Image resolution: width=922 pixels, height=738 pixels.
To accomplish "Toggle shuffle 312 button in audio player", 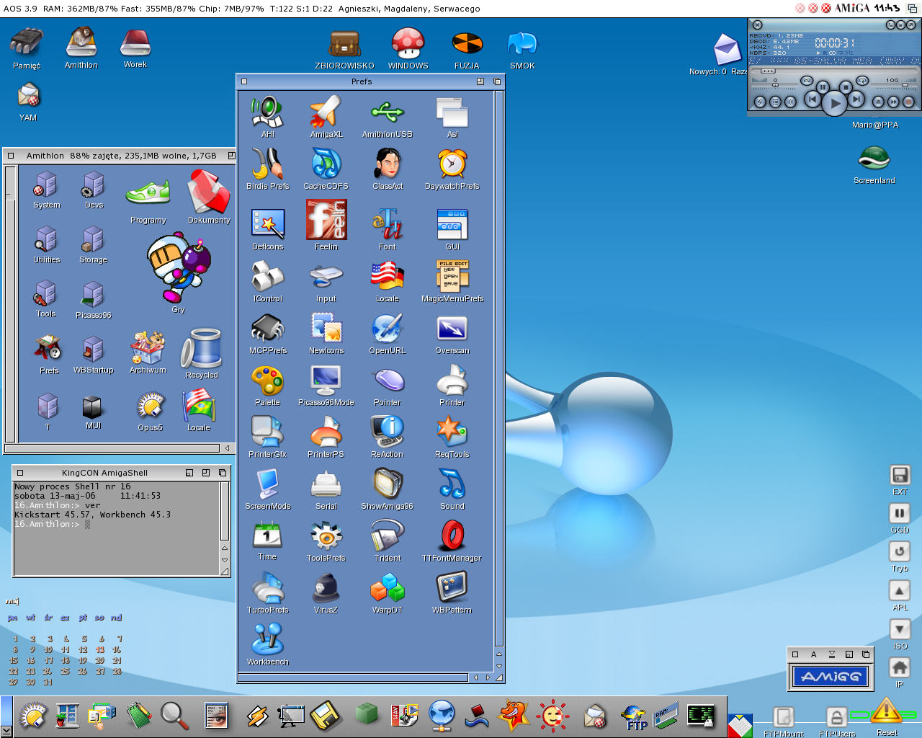I will 807,81.
